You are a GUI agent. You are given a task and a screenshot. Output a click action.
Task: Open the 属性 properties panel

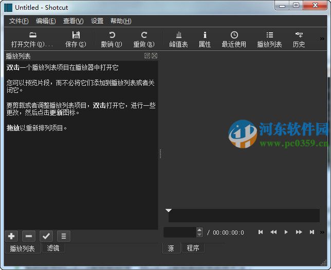(205, 40)
